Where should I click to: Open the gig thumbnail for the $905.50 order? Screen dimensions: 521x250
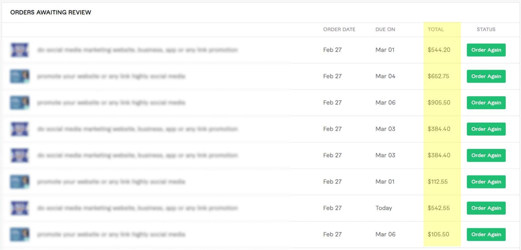tap(19, 102)
